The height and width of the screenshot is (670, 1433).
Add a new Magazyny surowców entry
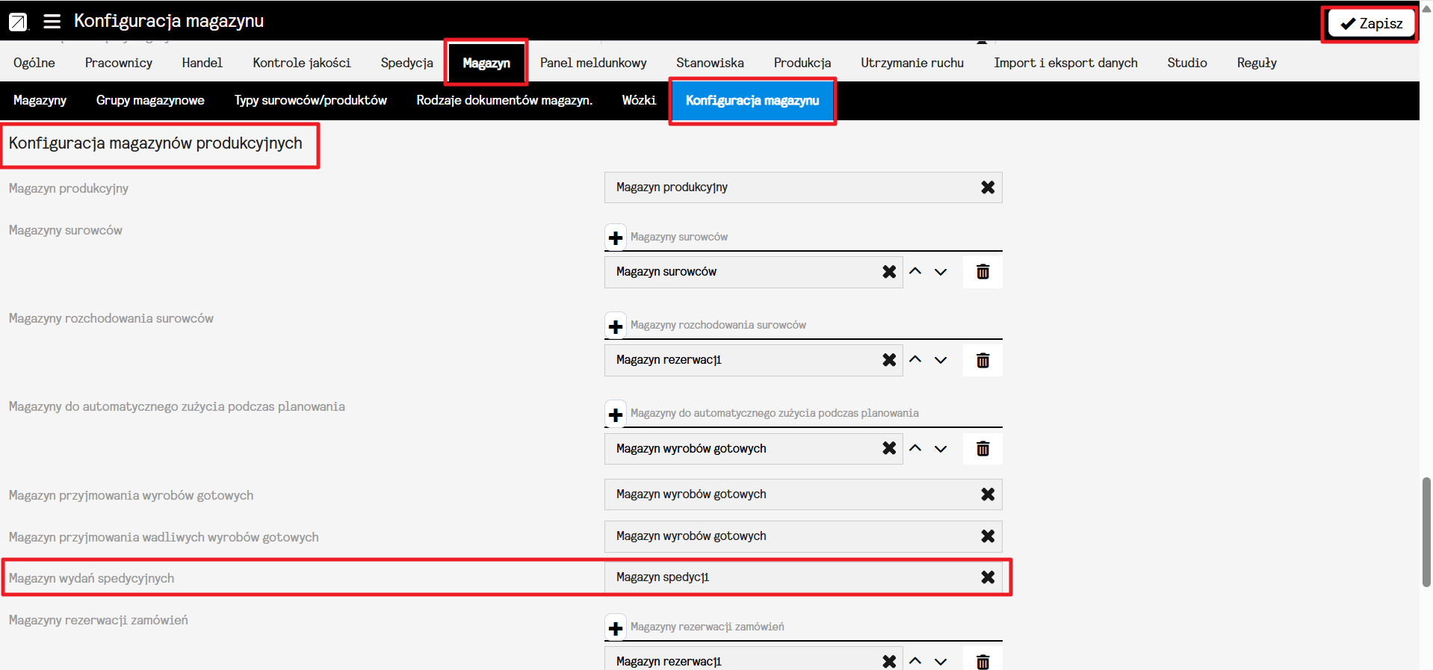point(616,238)
